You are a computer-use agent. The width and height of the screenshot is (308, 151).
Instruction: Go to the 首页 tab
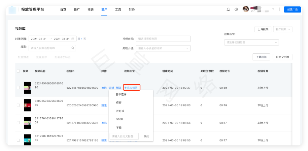click(63, 10)
